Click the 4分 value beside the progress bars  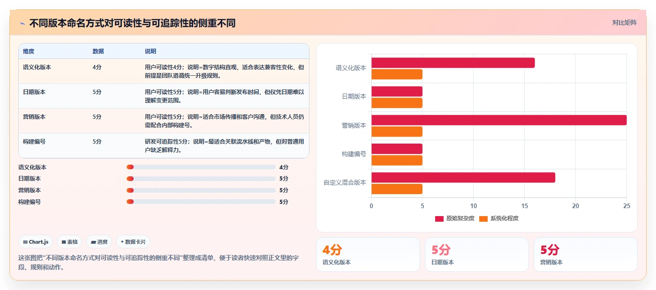click(x=284, y=167)
